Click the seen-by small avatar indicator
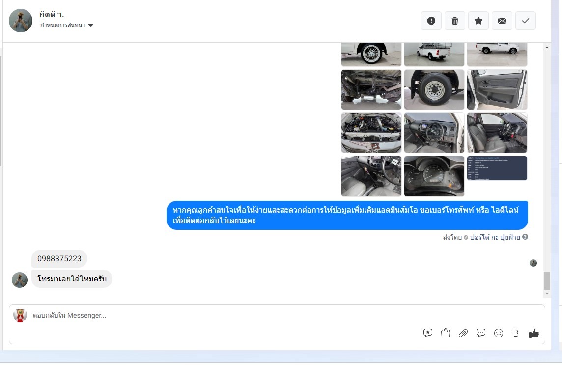 click(534, 263)
